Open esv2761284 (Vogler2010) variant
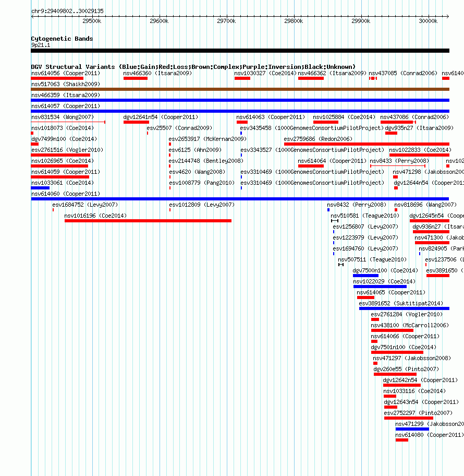 (407, 314)
